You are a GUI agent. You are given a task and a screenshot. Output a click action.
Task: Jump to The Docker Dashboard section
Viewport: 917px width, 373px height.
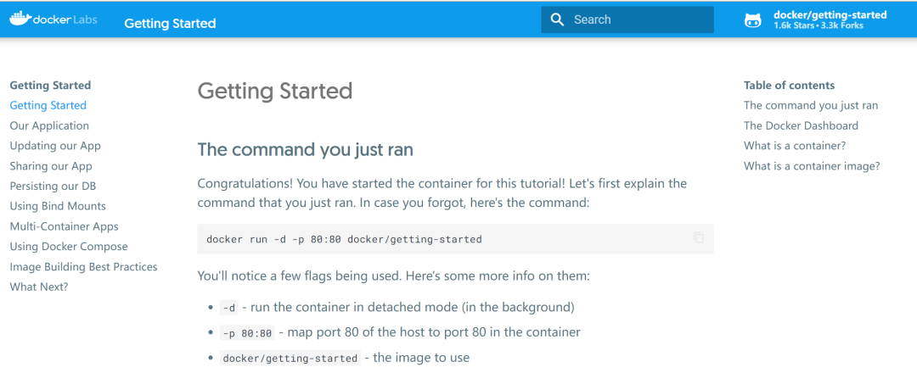(x=801, y=125)
